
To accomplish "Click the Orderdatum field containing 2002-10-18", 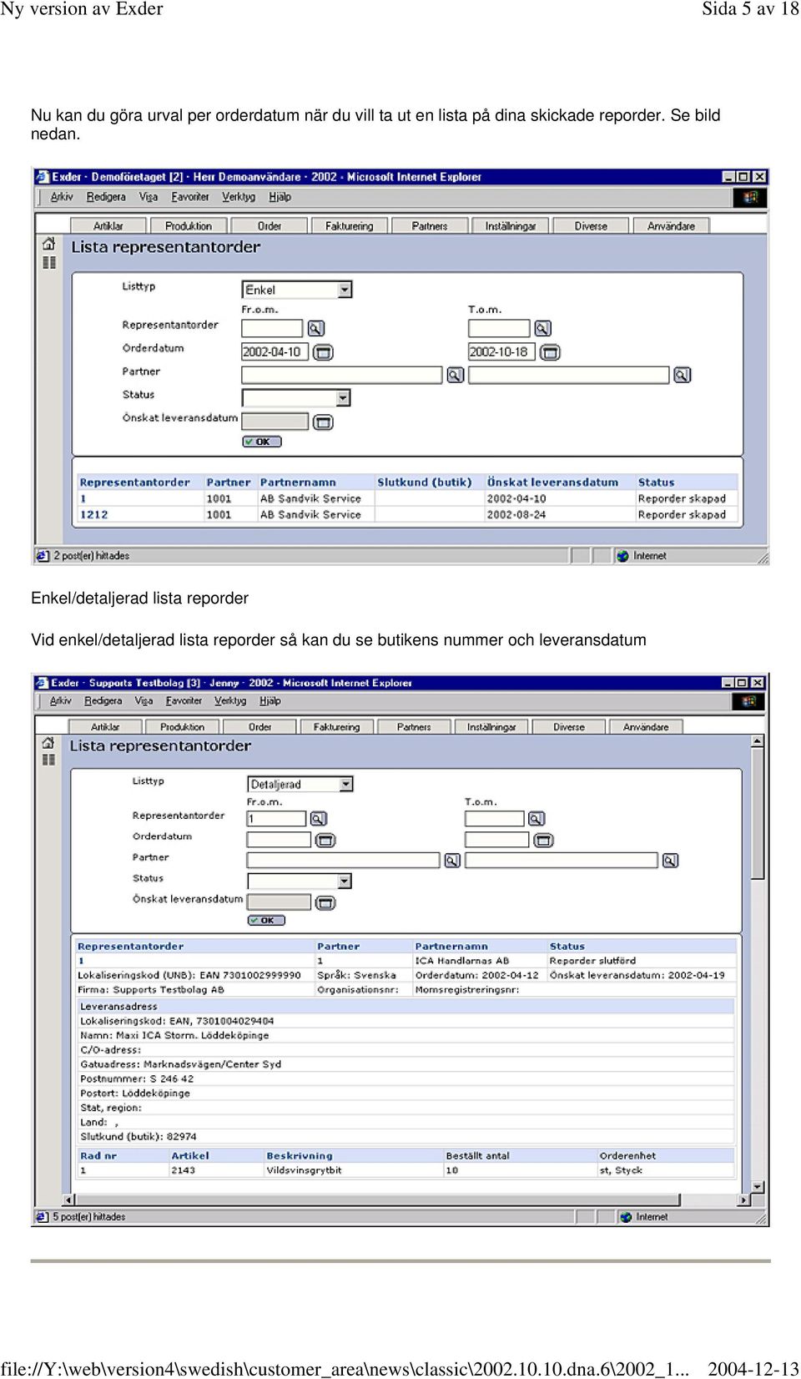I will pyautogui.click(x=502, y=352).
